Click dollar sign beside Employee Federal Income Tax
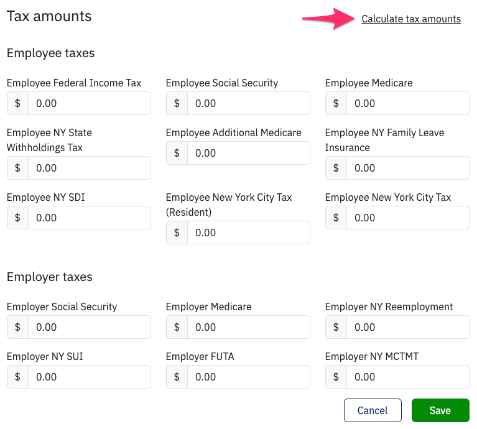The image size is (477, 429). tap(17, 103)
